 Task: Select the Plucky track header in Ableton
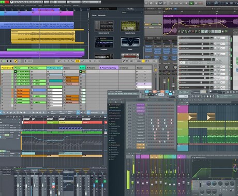pos(22,68)
